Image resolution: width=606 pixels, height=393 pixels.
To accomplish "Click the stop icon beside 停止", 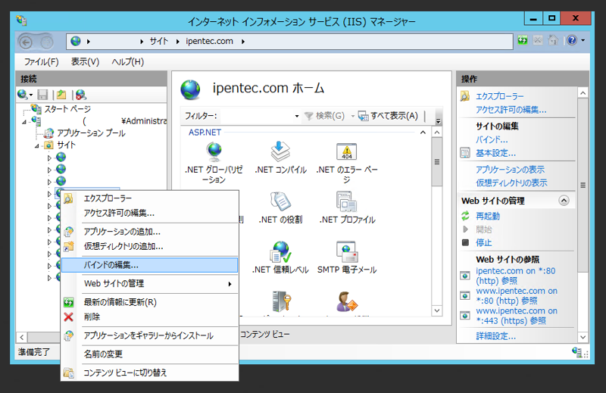I will click(465, 242).
